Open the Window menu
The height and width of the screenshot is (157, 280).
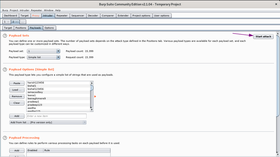[x=49, y=10]
